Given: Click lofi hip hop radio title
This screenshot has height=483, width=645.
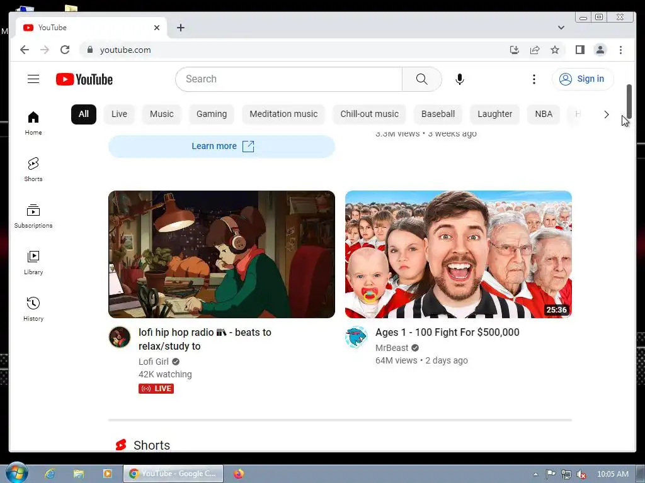Looking at the screenshot, I should pos(205,339).
